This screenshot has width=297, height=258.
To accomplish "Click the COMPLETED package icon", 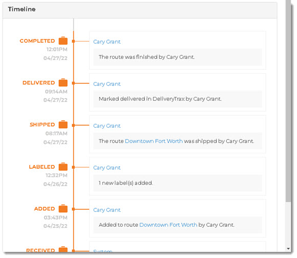I will [x=63, y=41].
